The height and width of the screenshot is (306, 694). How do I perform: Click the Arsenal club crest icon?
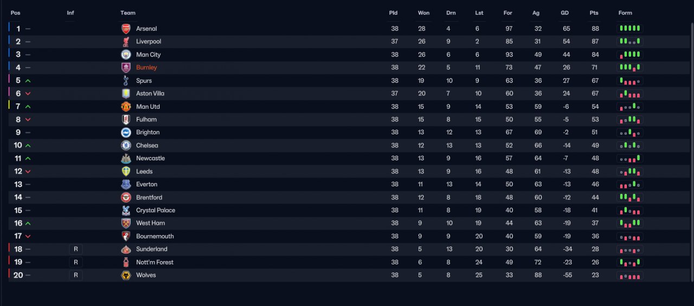pyautogui.click(x=126, y=29)
